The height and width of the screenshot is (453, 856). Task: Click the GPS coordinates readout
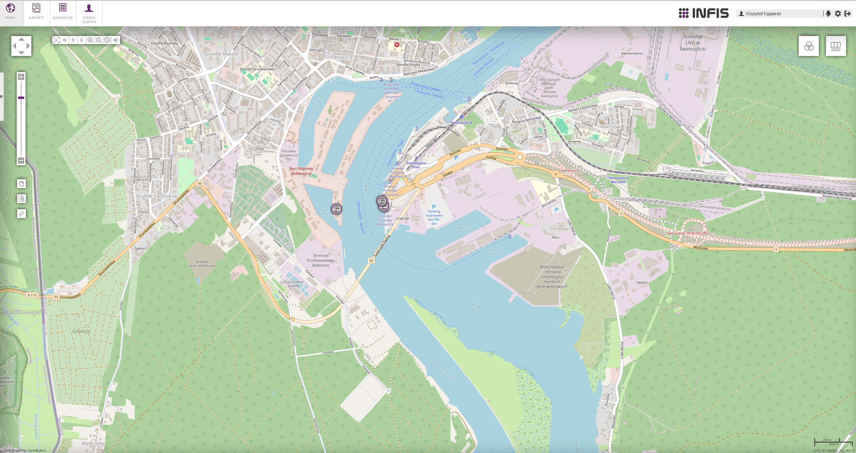pos(834,451)
